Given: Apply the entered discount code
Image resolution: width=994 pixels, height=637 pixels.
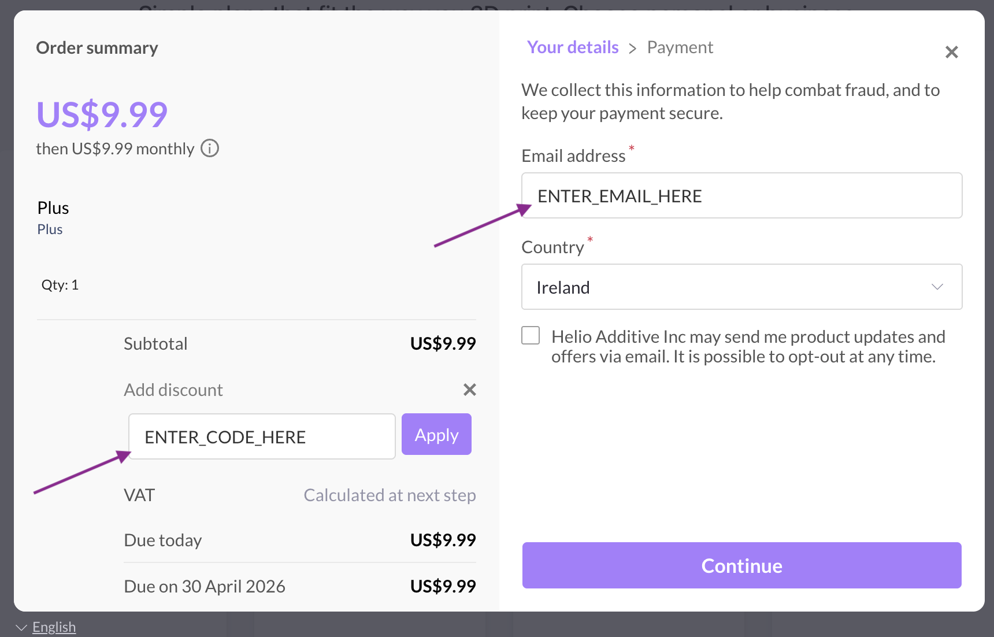Looking at the screenshot, I should pyautogui.click(x=436, y=434).
